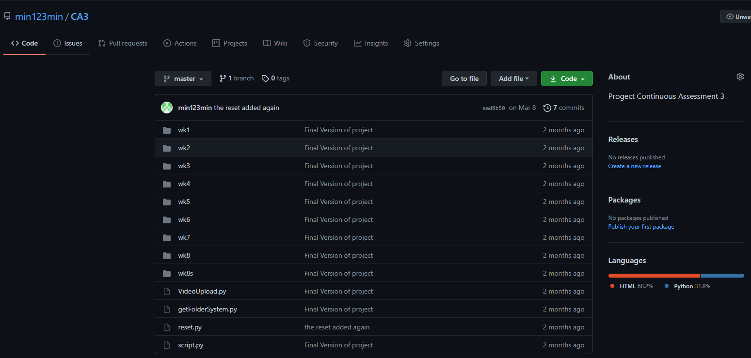
Task: Open the Packages heading link
Action: pos(624,200)
